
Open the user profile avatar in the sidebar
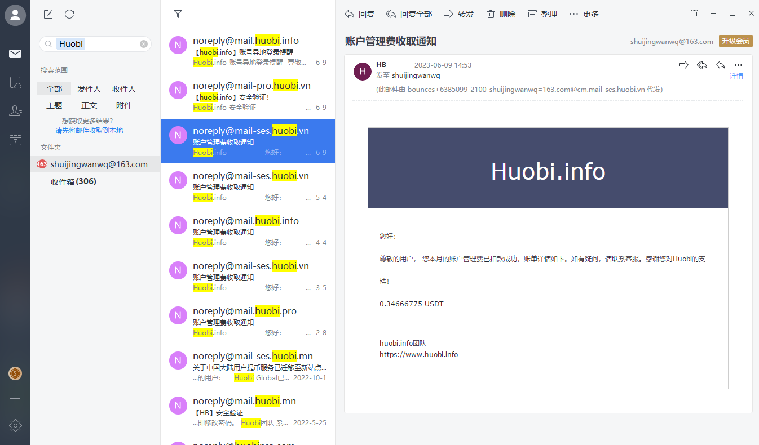click(x=15, y=15)
